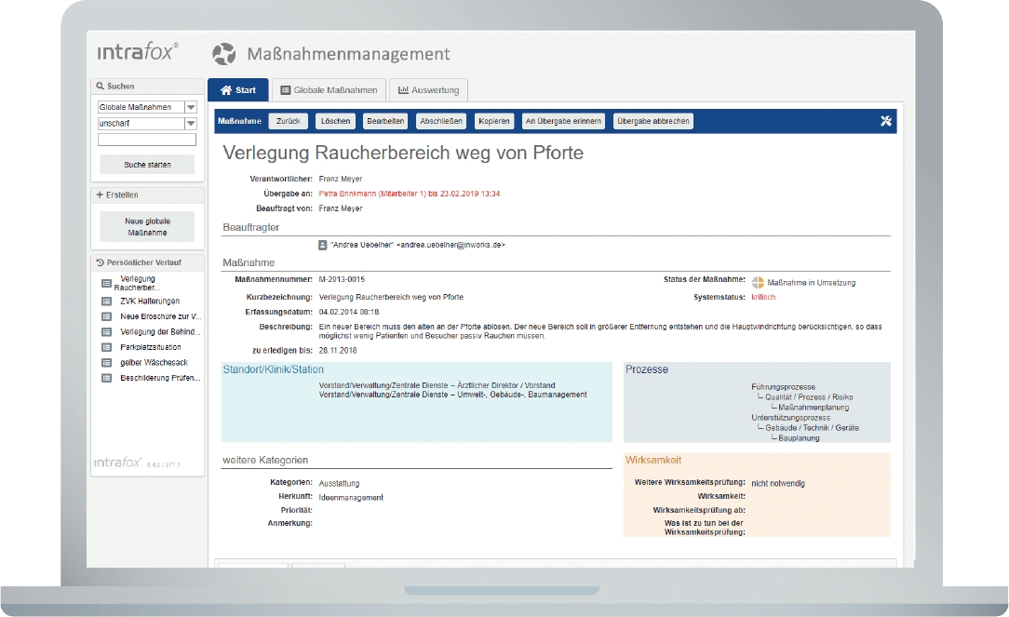Click Unterstützungsprozess tree root
This screenshot has height=617, width=1009.
791,418
